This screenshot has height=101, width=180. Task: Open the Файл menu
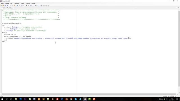[x=2, y=3]
